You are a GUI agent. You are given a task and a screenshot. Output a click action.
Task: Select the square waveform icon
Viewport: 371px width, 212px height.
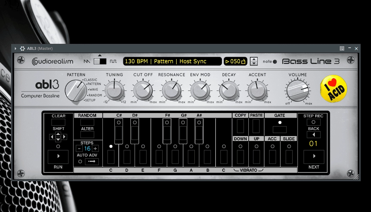[x=113, y=61]
